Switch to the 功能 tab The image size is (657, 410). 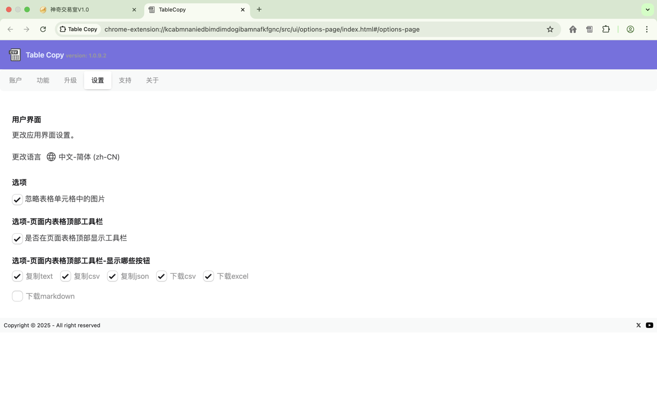coord(43,80)
